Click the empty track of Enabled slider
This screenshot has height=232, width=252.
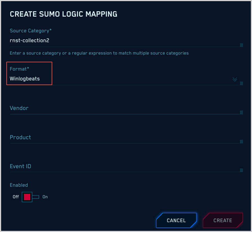(x=36, y=197)
